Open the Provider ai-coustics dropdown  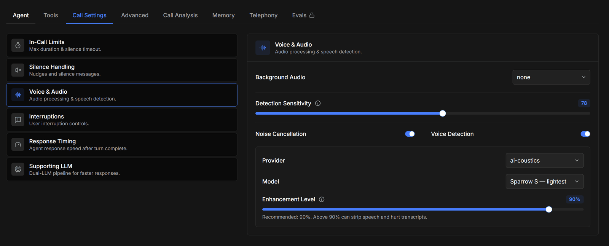tap(544, 161)
